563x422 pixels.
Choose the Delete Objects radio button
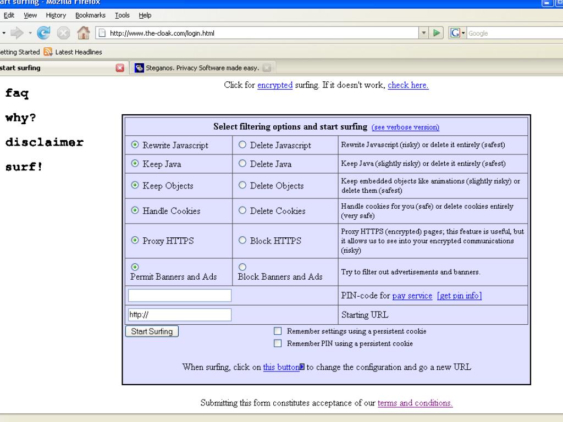[242, 185]
